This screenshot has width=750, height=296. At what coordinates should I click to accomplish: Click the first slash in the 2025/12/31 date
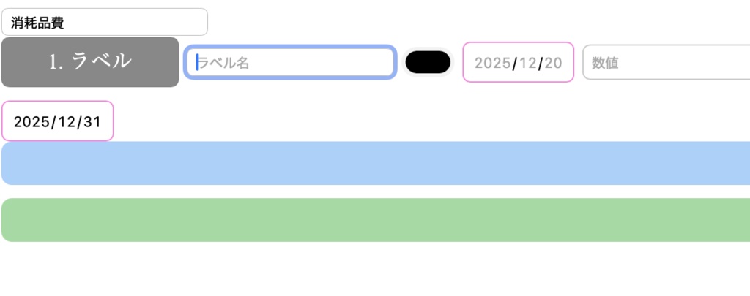53,121
